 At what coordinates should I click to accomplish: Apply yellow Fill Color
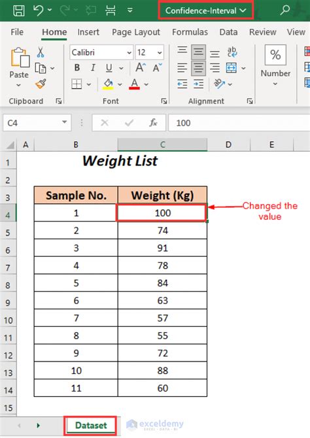pos(108,84)
